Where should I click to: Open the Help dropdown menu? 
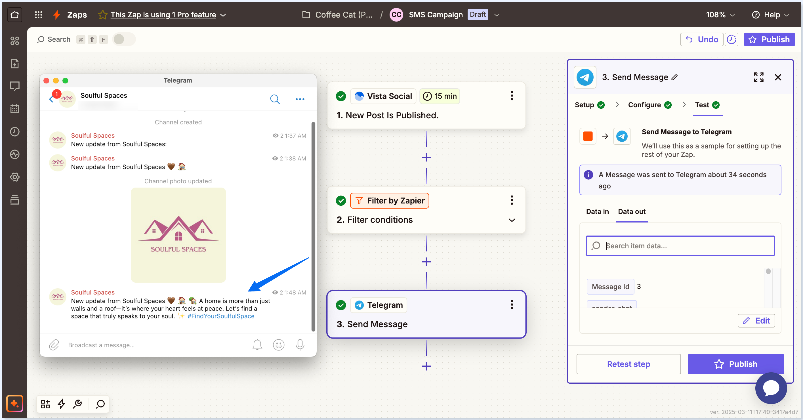click(771, 15)
